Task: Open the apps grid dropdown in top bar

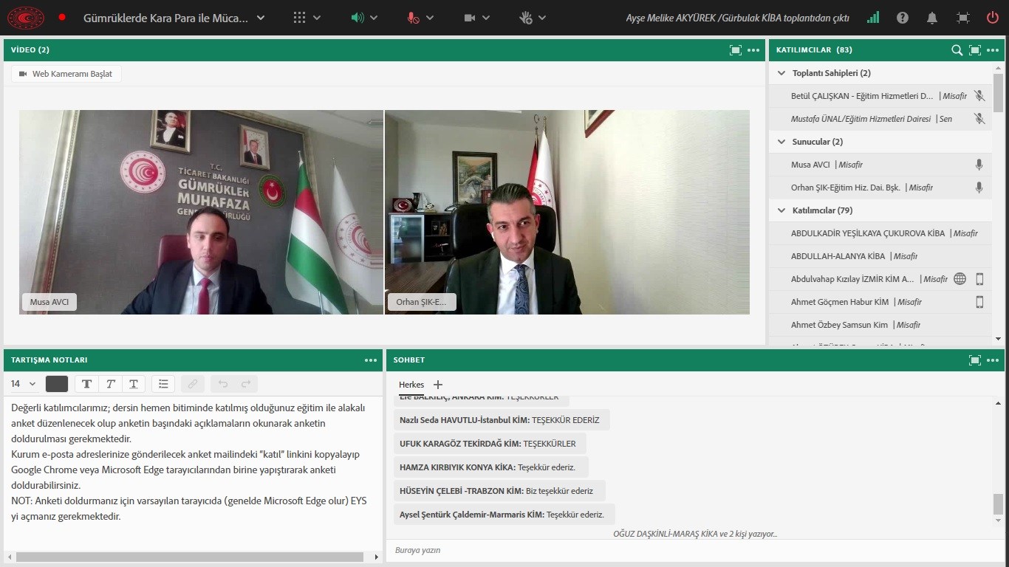Action: point(299,18)
